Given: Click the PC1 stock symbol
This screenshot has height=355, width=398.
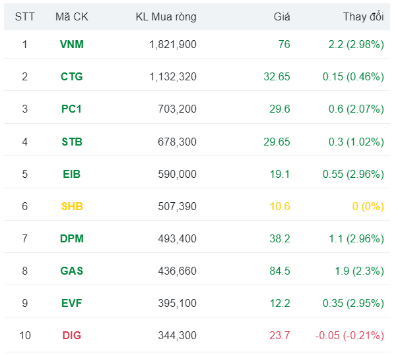Looking at the screenshot, I should (71, 109).
